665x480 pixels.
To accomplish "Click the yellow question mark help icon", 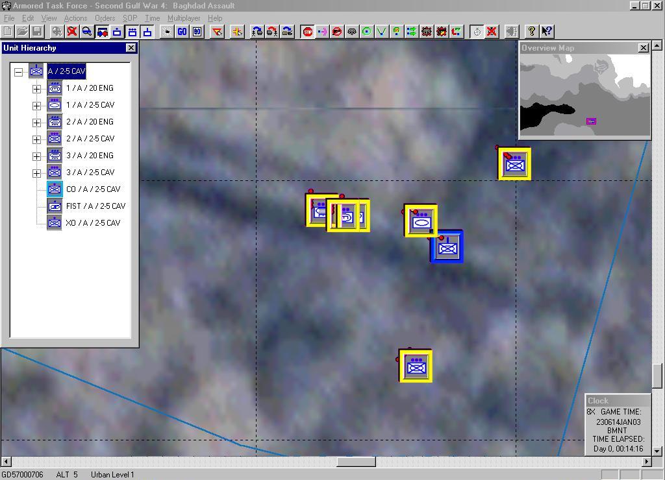I will [x=532, y=31].
